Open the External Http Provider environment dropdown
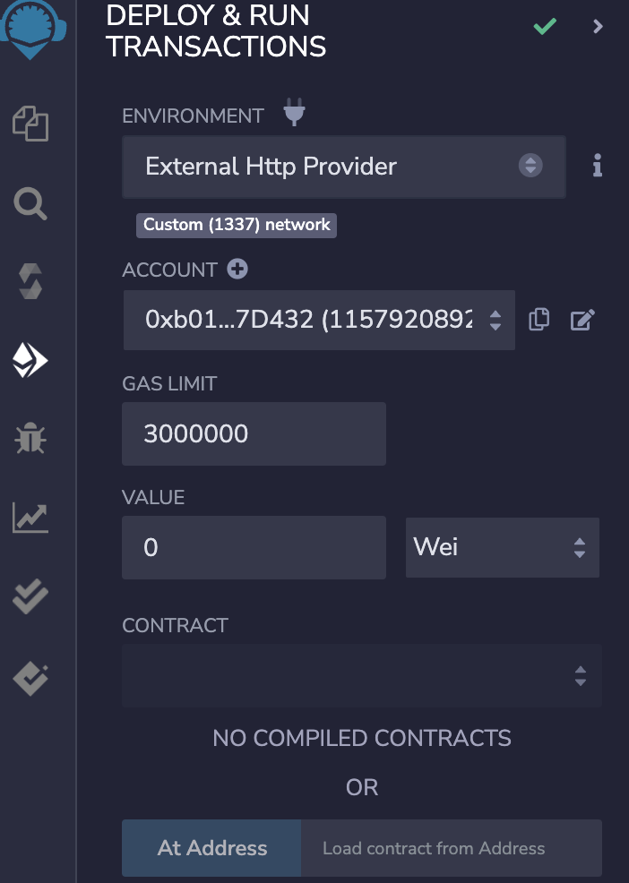Image resolution: width=629 pixels, height=883 pixels. [343, 167]
